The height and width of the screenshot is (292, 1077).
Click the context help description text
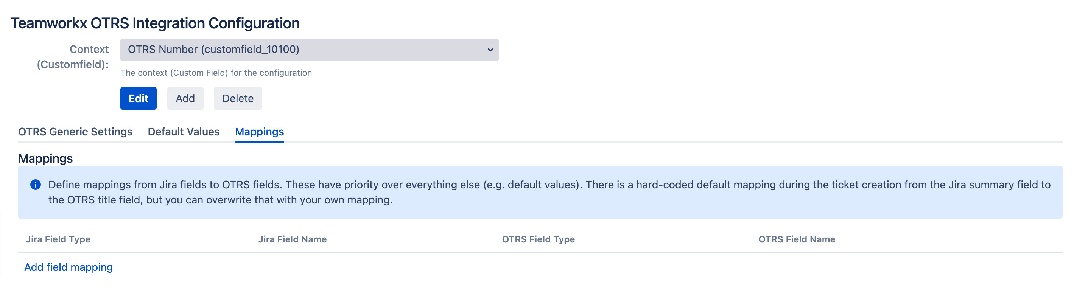[216, 73]
